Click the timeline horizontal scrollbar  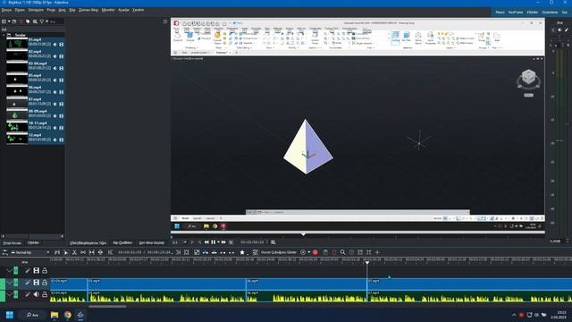pos(107,307)
